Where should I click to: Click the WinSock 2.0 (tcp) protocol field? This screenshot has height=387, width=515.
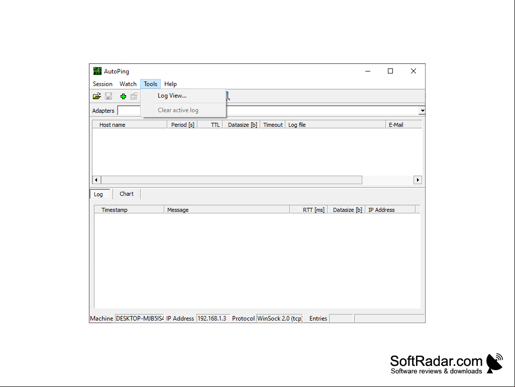pos(279,319)
